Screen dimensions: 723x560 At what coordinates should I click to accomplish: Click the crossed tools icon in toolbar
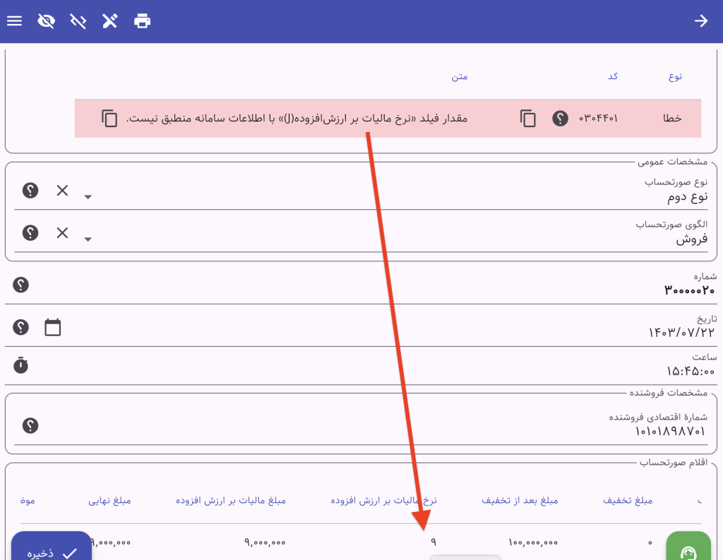coord(109,21)
